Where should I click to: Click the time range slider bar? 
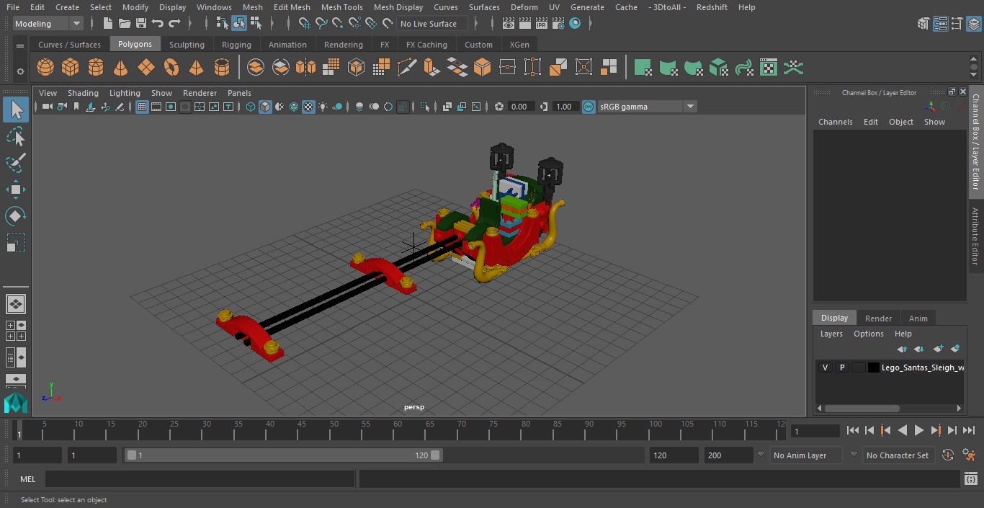283,455
